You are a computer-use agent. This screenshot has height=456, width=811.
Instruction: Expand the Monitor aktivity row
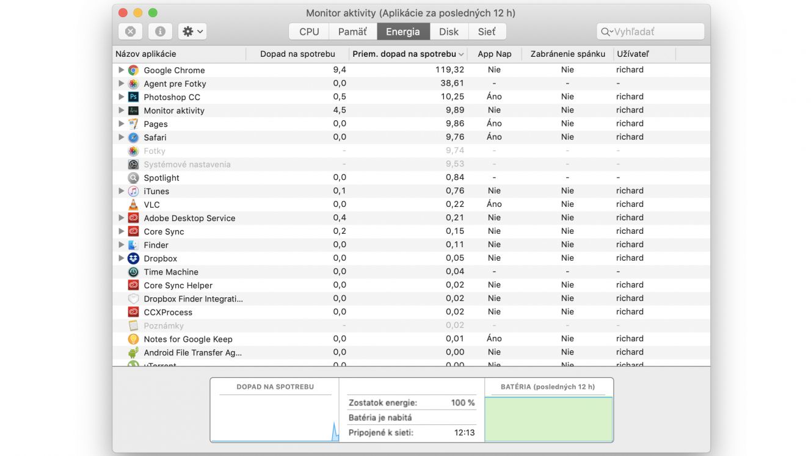(x=121, y=110)
